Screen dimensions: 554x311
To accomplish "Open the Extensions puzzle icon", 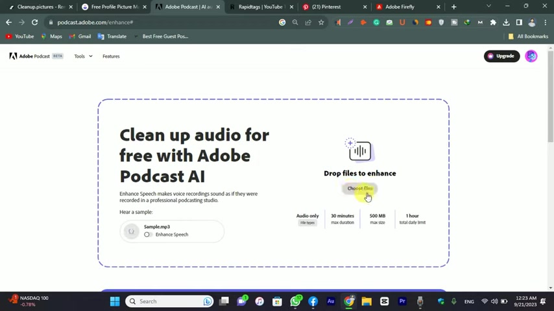I will click(x=493, y=22).
